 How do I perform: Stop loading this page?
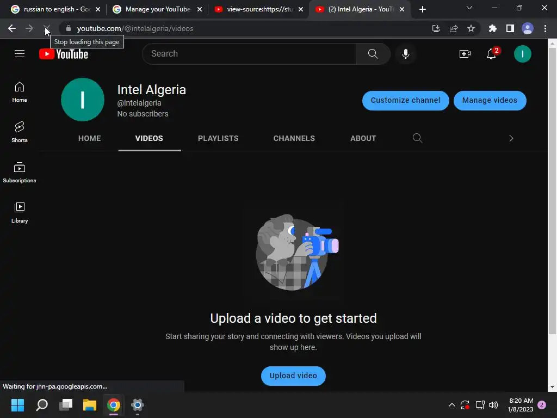[x=47, y=28]
